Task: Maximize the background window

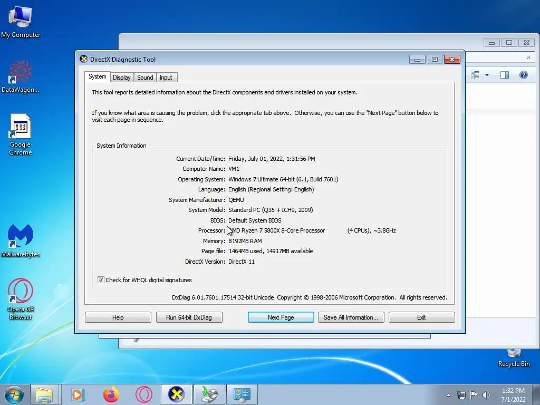Action: [x=509, y=42]
